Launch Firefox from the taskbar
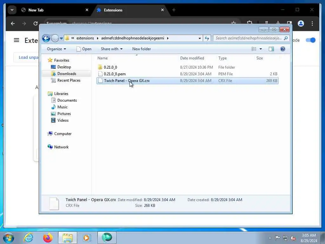This screenshot has height=244, width=325. [48, 238]
